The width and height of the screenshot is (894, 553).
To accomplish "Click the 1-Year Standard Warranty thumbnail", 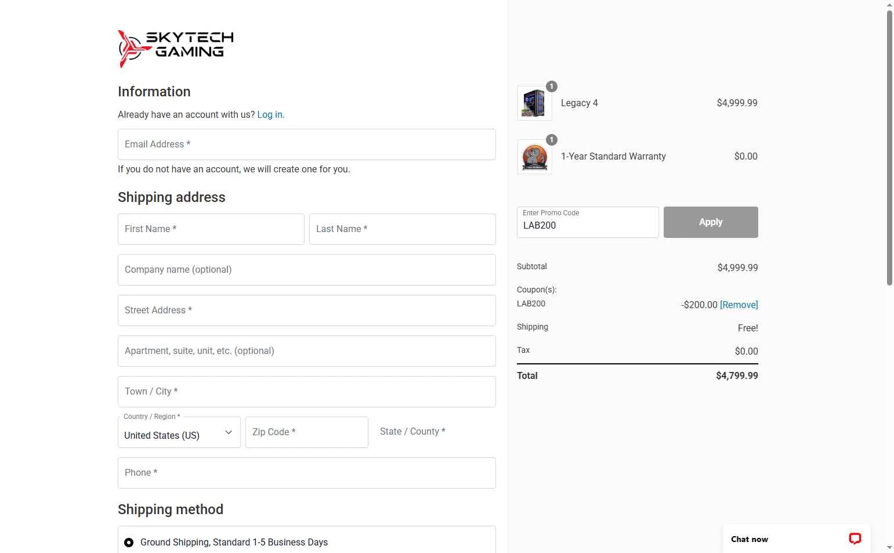I will 534,157.
